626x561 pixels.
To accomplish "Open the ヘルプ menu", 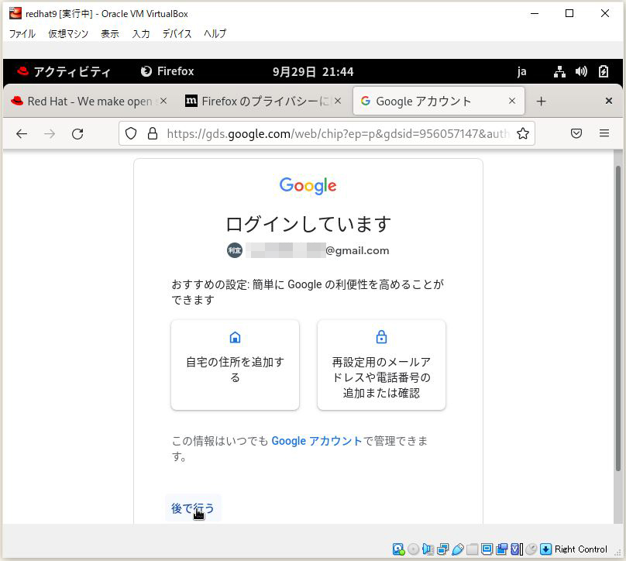I will pyautogui.click(x=215, y=33).
